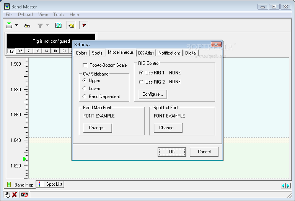The width and height of the screenshot is (295, 201).
Task: Switch to the DX Atlas tab
Action: [x=146, y=53]
